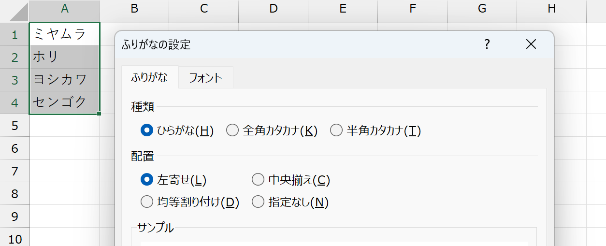
Task: Select cell containing センゴク
Action: pyautogui.click(x=65, y=102)
